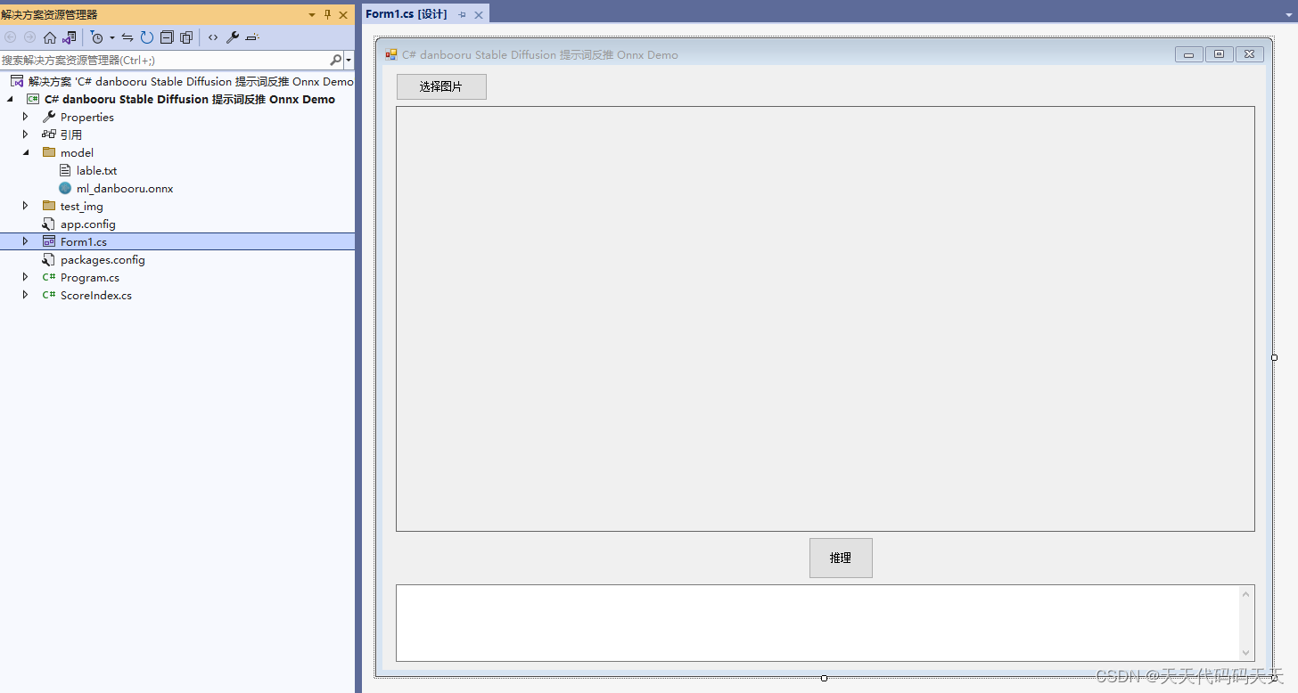Image resolution: width=1298 pixels, height=693 pixels.
Task: Click the text box scrollbar up arrow
Action: [x=1246, y=593]
